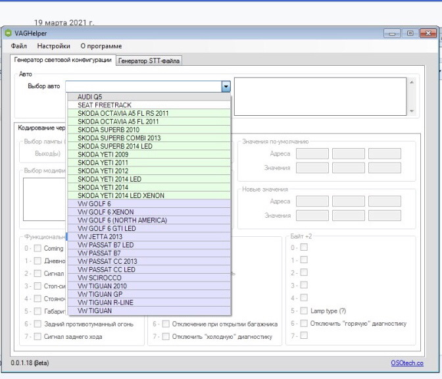This screenshot has height=379, width=442.
Task: Toggle checkbox 0 Coming
Action: pos(37,248)
